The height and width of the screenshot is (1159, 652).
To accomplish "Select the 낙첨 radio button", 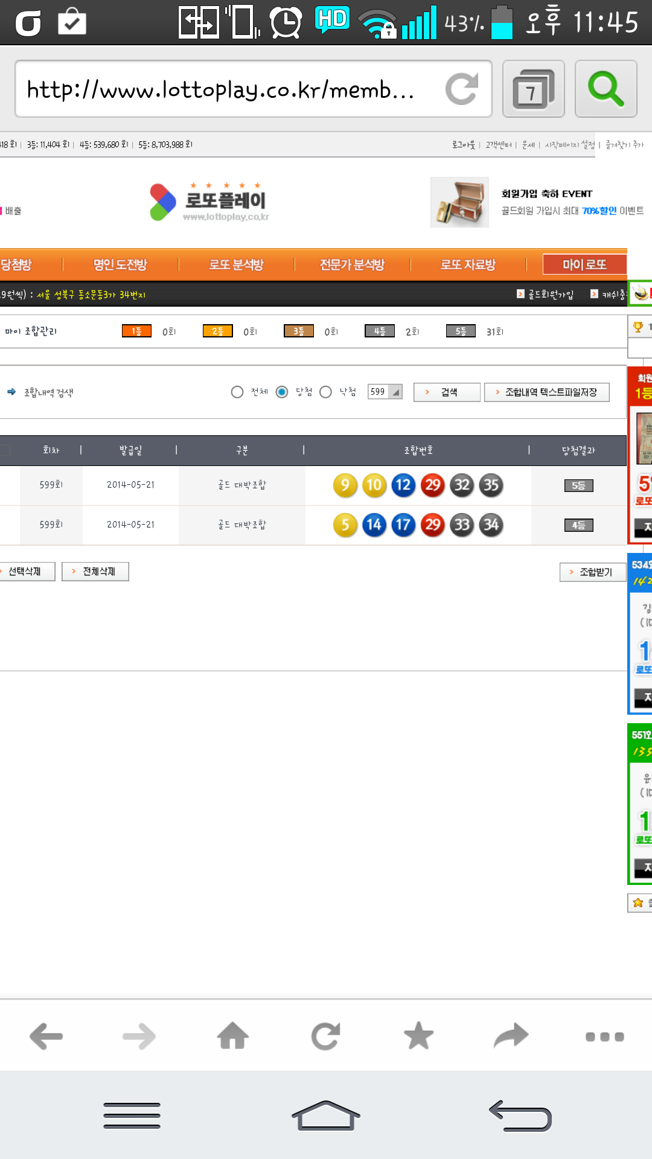I will pos(326,392).
